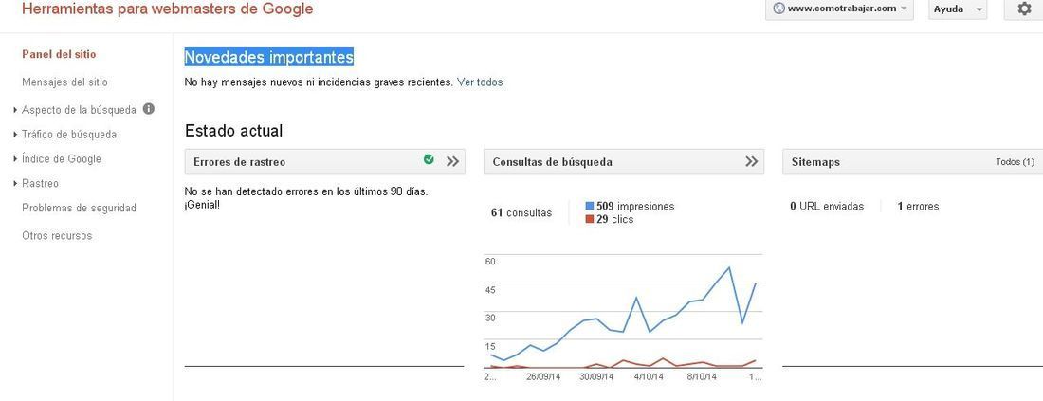Open Consultas de búsqueda double-arrow icon
The height and width of the screenshot is (401, 1043).
coord(752,161)
